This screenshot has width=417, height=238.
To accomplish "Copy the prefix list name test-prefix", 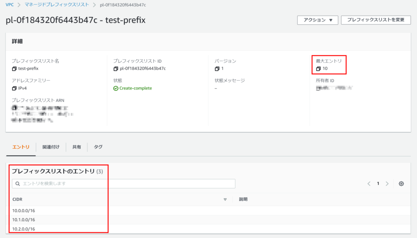I will point(14,69).
